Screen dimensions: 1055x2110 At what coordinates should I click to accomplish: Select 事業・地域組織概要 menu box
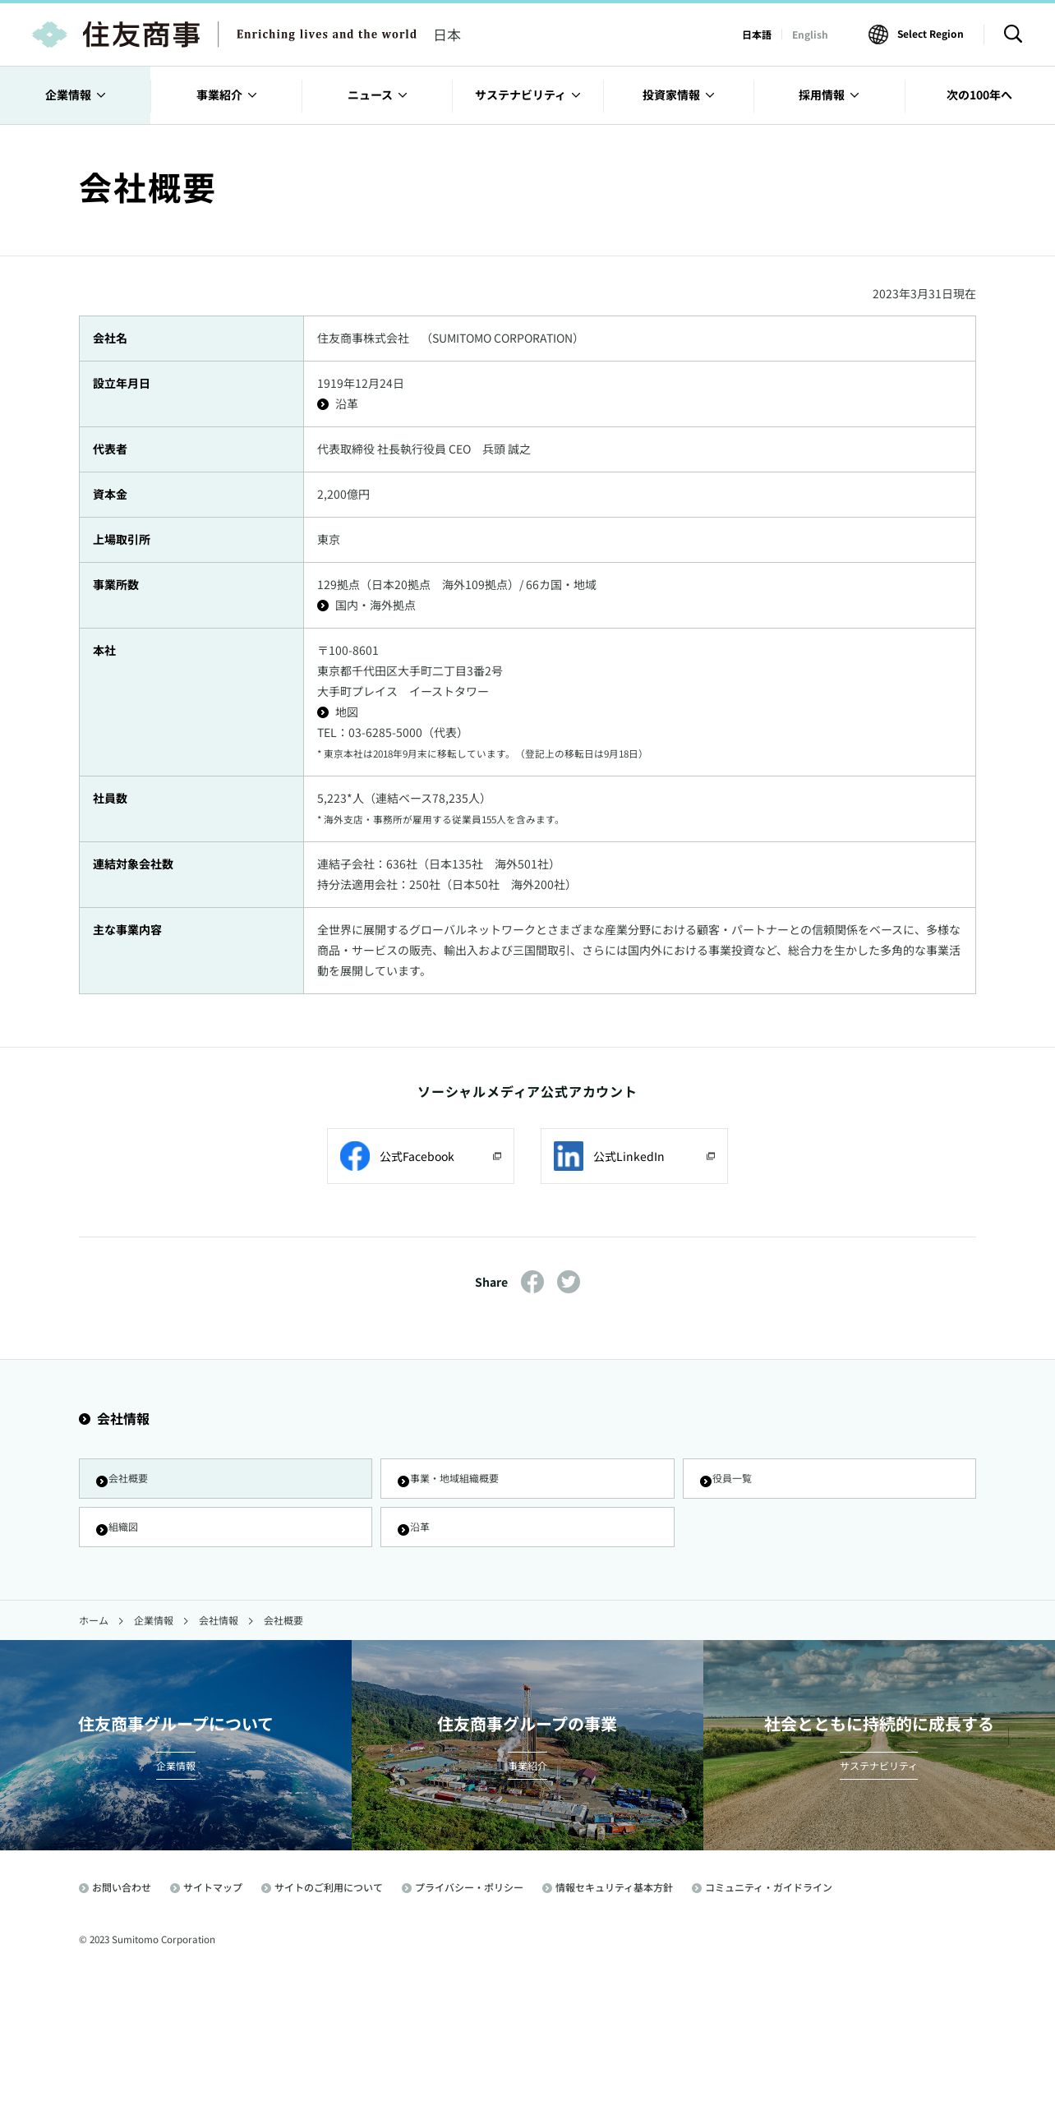click(527, 1478)
